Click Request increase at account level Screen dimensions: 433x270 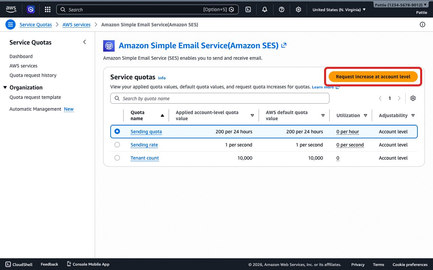point(373,77)
